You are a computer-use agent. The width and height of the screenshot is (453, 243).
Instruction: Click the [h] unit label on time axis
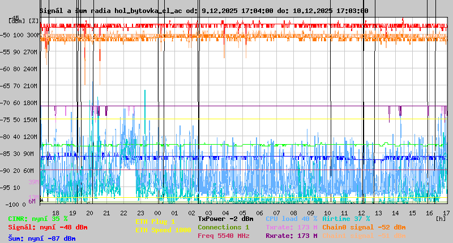(441, 218)
